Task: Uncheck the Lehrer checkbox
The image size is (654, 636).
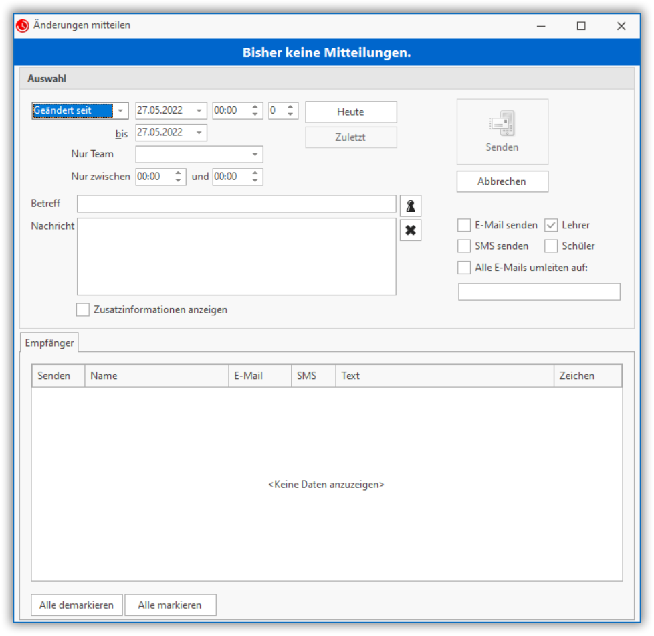Action: (x=551, y=226)
